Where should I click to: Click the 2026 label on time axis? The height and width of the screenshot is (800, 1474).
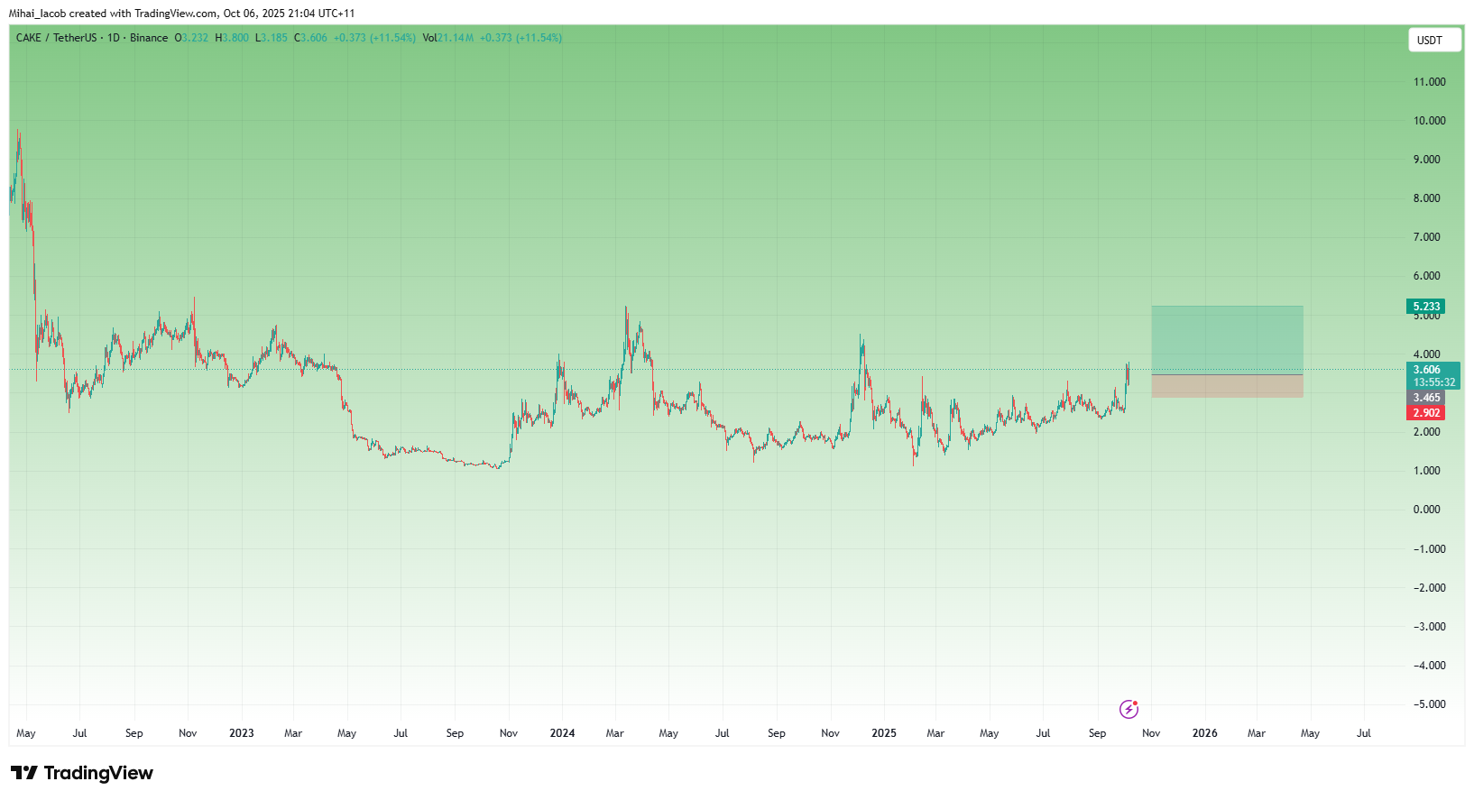[1204, 733]
